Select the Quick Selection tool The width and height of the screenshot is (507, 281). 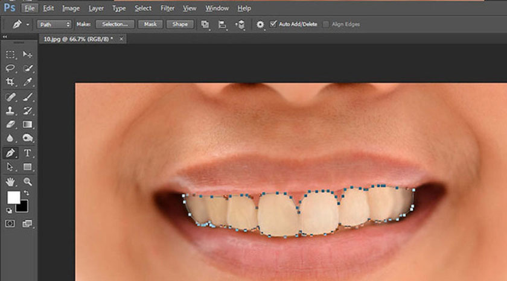[28, 68]
